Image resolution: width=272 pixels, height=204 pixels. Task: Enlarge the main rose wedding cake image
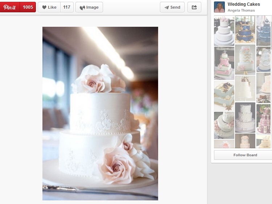100,114
